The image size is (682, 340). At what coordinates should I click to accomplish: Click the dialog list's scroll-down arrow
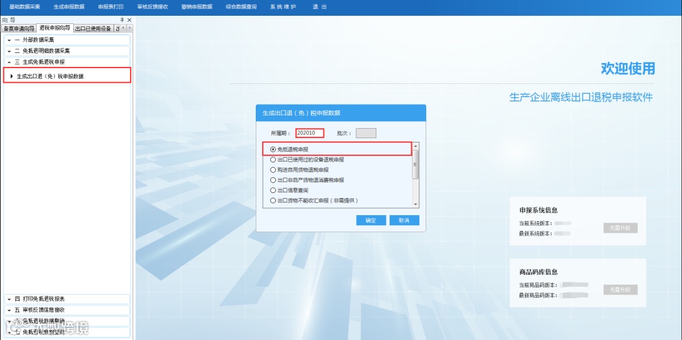point(416,204)
